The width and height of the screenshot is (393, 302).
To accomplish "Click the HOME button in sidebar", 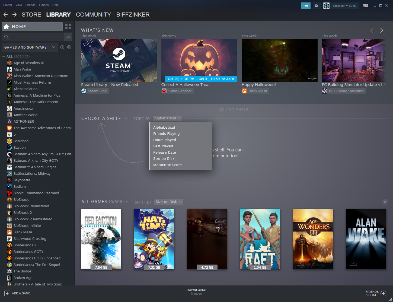I will tap(32, 27).
